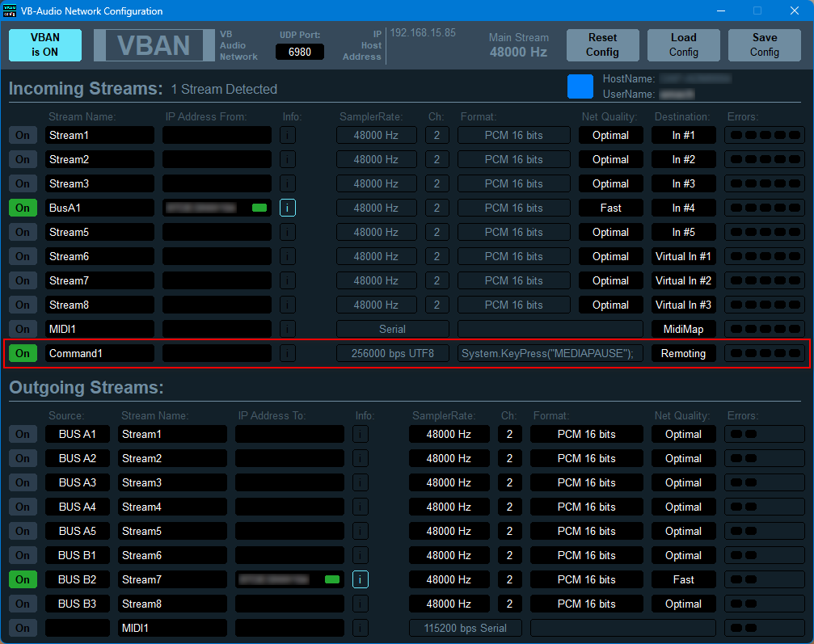Turn off incoming BusA1 stream
Viewport: 814px width, 644px height.
23,208
